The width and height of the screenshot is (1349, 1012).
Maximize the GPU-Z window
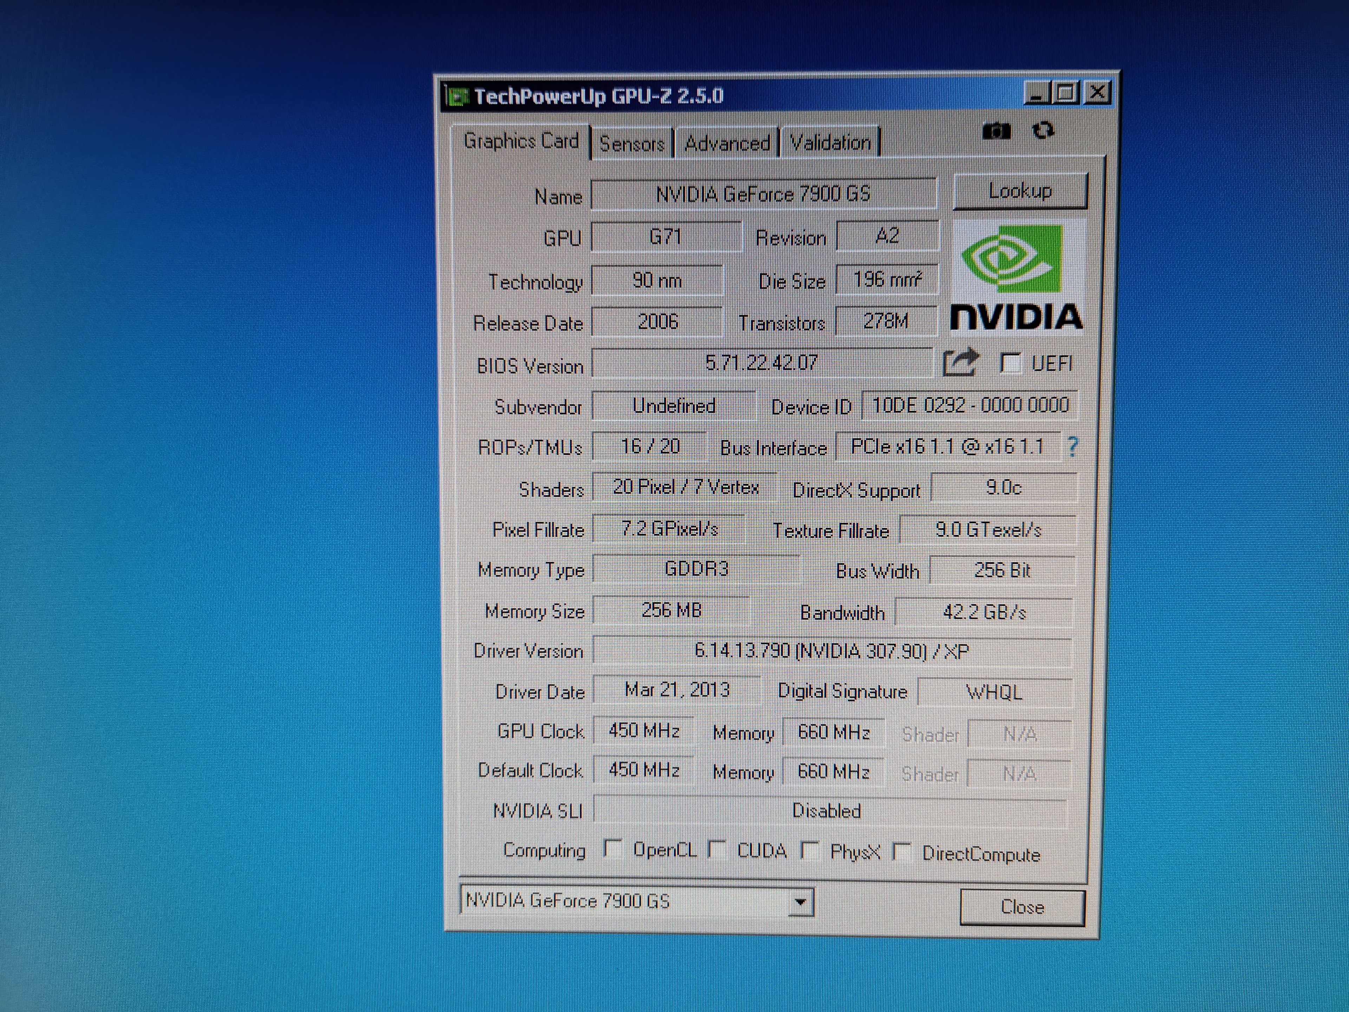click(1066, 93)
